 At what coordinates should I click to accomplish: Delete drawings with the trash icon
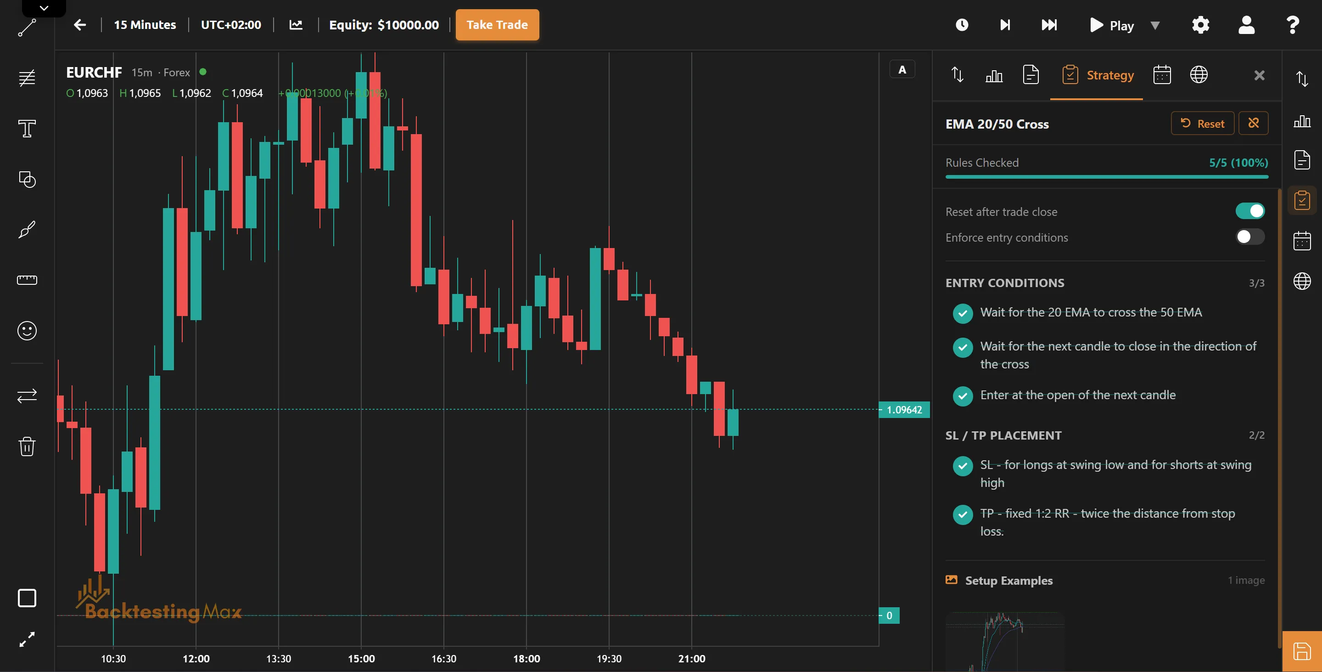point(27,446)
